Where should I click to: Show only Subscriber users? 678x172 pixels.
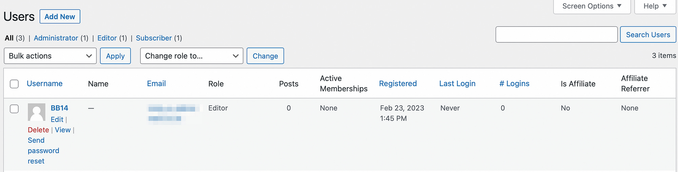(154, 38)
